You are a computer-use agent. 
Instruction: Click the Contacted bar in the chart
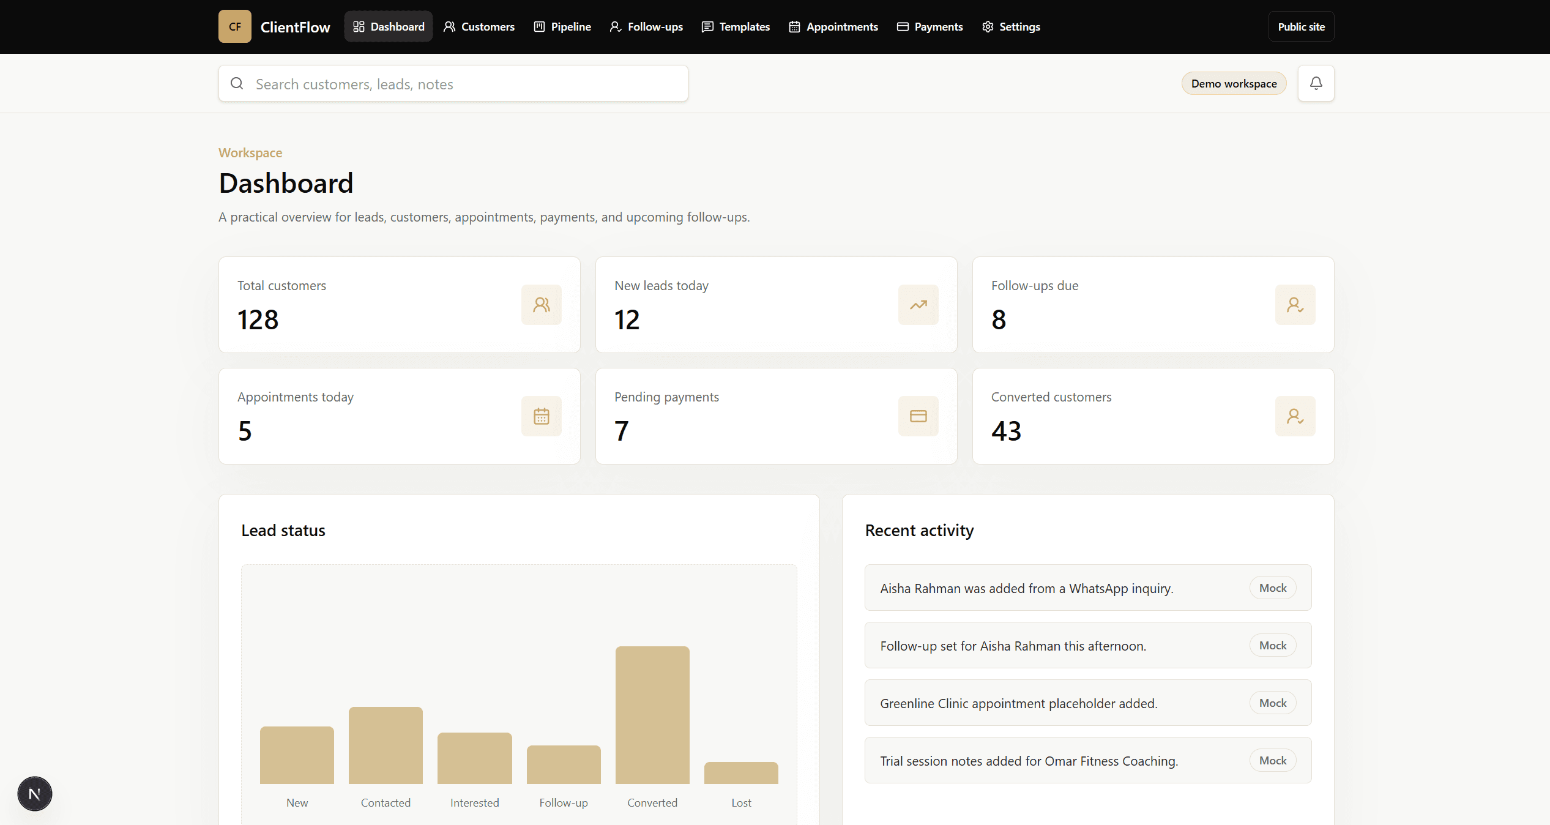pos(386,745)
